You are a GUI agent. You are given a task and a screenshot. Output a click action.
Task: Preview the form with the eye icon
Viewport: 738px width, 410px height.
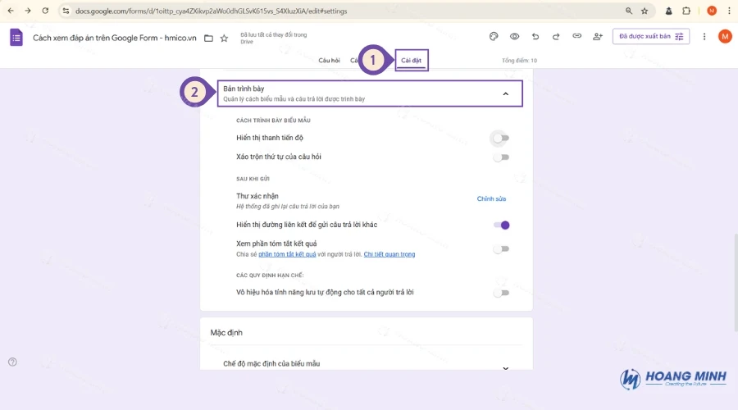(x=514, y=36)
